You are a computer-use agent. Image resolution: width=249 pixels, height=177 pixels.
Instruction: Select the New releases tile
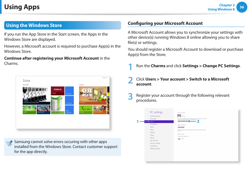point(69,110)
